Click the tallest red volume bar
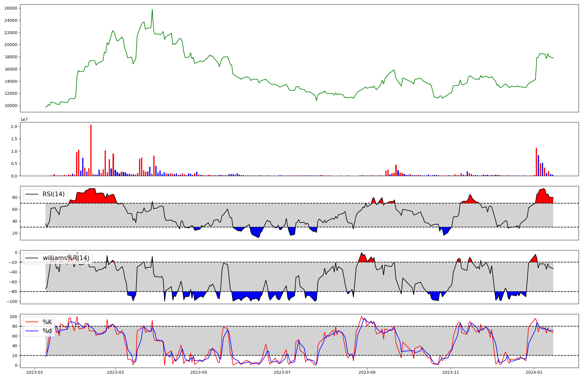The image size is (583, 379). click(91, 150)
